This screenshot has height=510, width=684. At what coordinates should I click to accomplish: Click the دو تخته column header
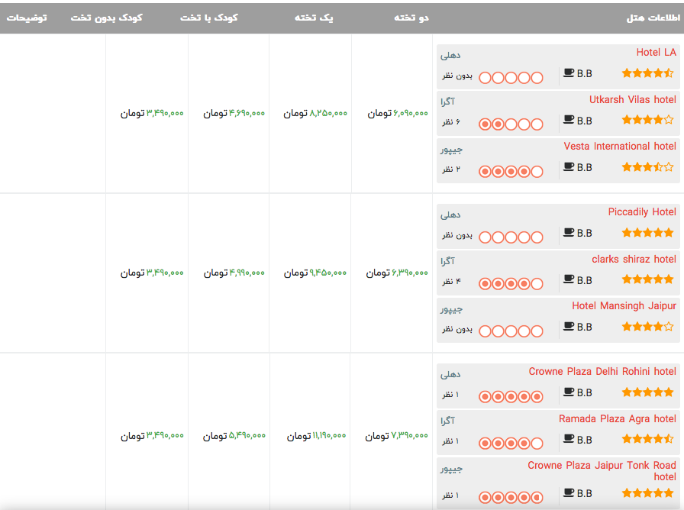[x=411, y=18]
